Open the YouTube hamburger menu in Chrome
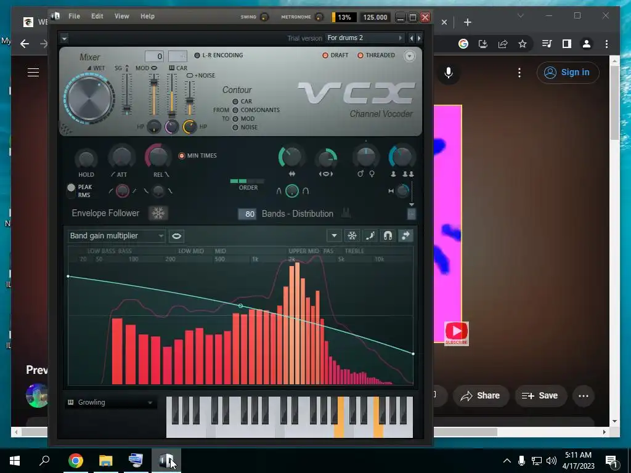Image resolution: width=631 pixels, height=473 pixels. click(33, 72)
